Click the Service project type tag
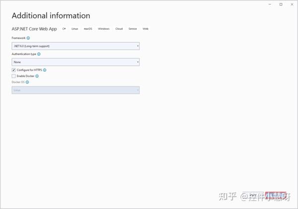The height and width of the screenshot is (209, 298). coord(133,29)
